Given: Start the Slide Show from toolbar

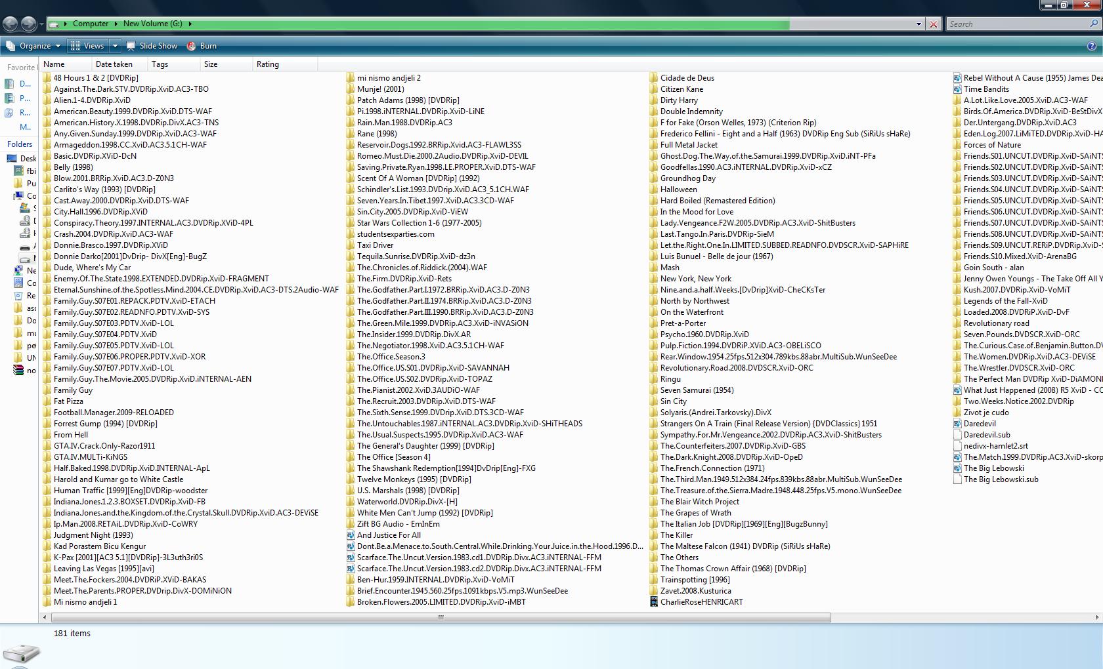Looking at the screenshot, I should 152,46.
